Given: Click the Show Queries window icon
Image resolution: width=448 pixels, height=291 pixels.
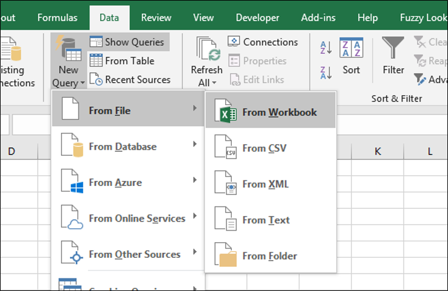Looking at the screenshot, I should [96, 42].
